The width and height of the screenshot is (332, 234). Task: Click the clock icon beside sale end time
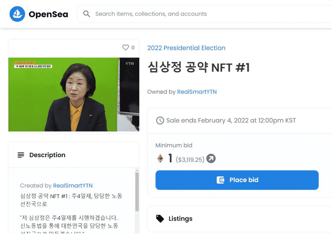coord(160,121)
